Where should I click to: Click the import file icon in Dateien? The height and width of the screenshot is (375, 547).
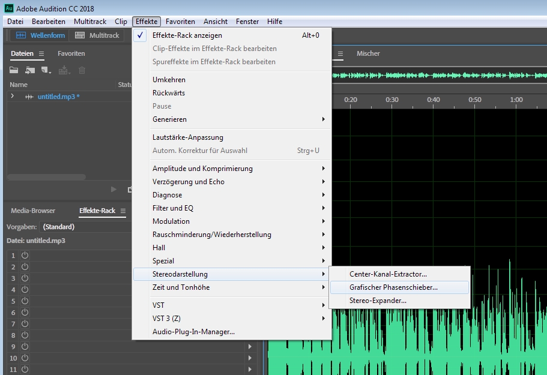(x=30, y=70)
